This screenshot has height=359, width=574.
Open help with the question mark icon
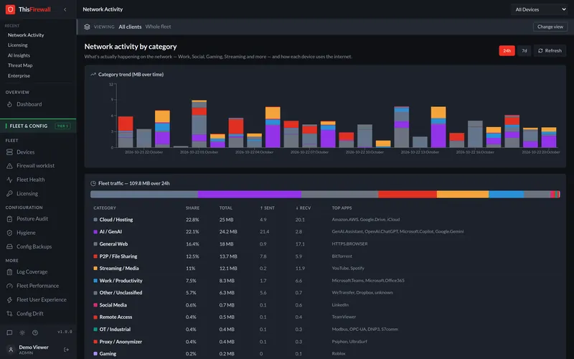click(x=35, y=332)
